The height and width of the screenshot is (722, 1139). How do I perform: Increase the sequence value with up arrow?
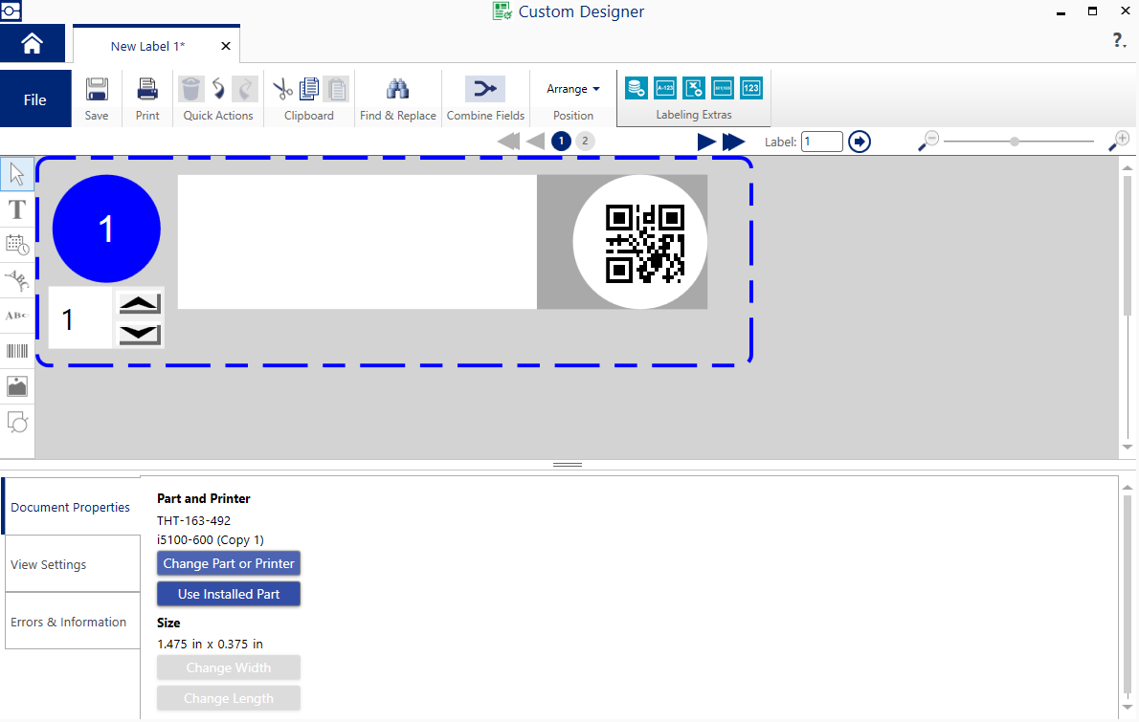pos(140,303)
